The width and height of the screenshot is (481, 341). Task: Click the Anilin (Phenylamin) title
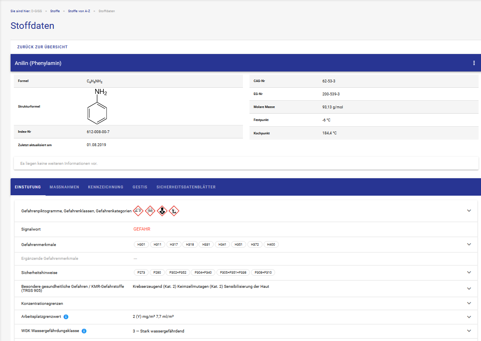click(38, 63)
